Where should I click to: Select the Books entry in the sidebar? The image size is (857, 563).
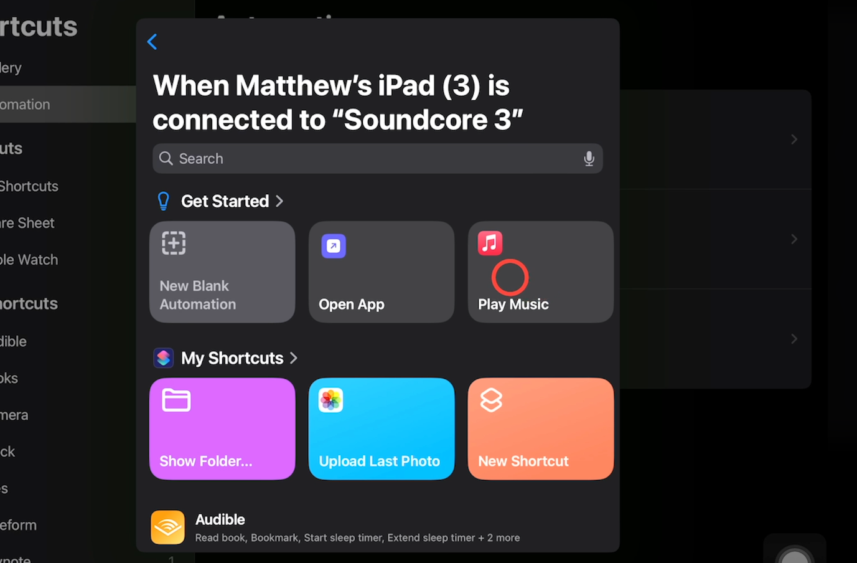(9, 378)
